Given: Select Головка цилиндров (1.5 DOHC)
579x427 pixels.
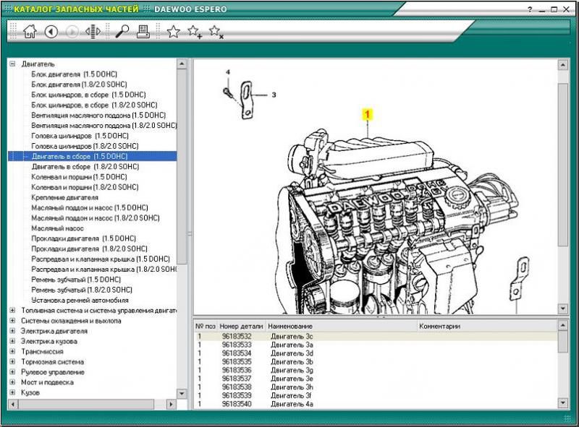Looking at the screenshot, I should (x=80, y=135).
